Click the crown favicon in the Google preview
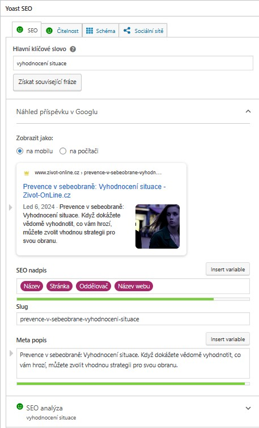Screen dimensions: 259x428 [27, 173]
